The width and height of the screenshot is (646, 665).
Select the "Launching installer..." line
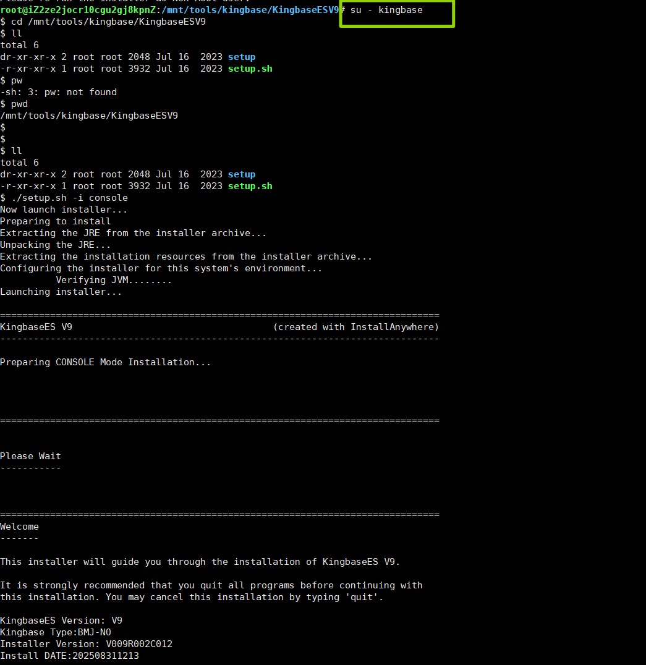(61, 292)
